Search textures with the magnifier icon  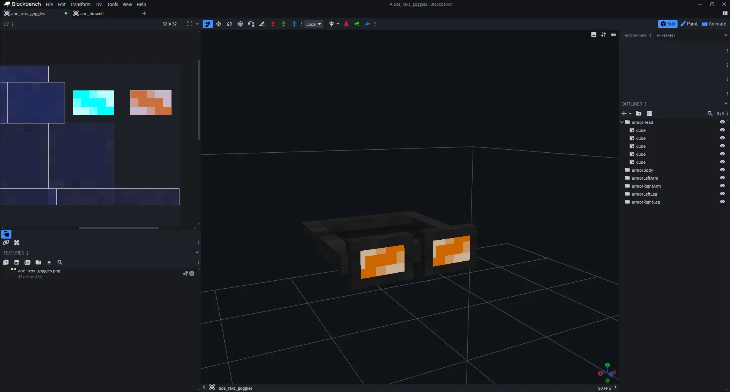(x=60, y=262)
